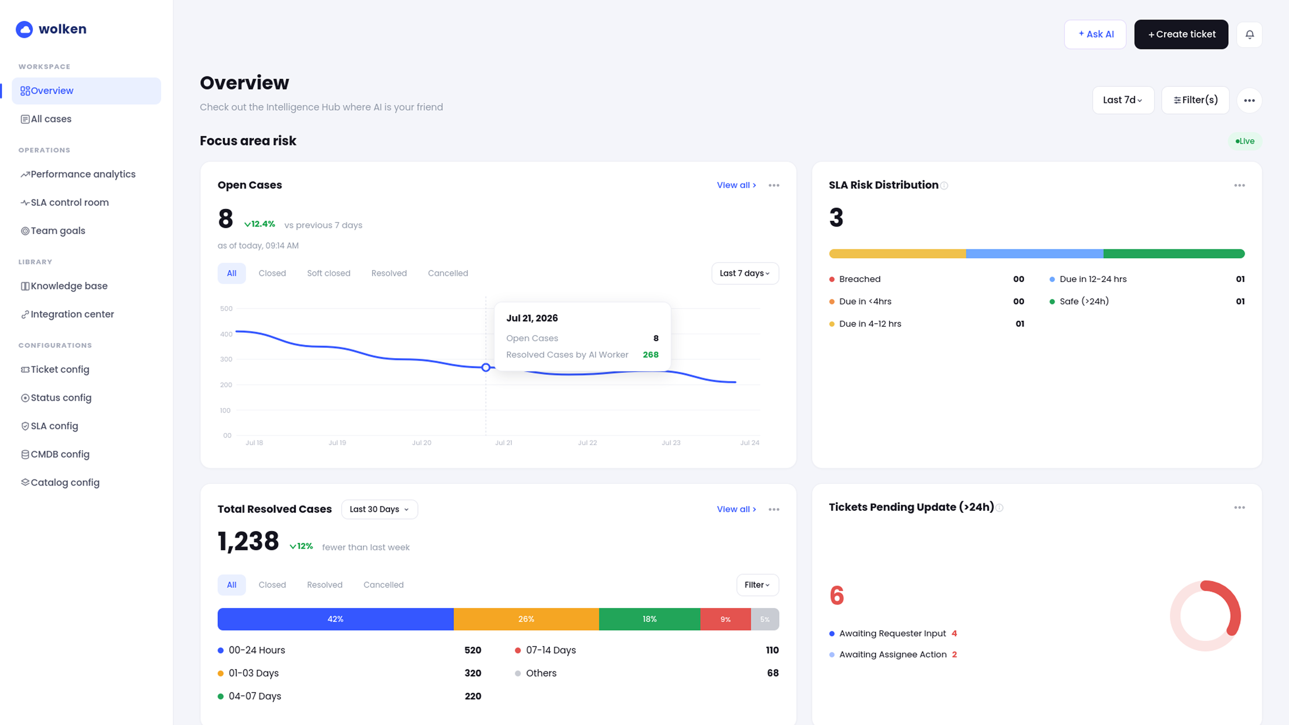Click the Status config circle icon
The image size is (1289, 725).
pos(25,398)
